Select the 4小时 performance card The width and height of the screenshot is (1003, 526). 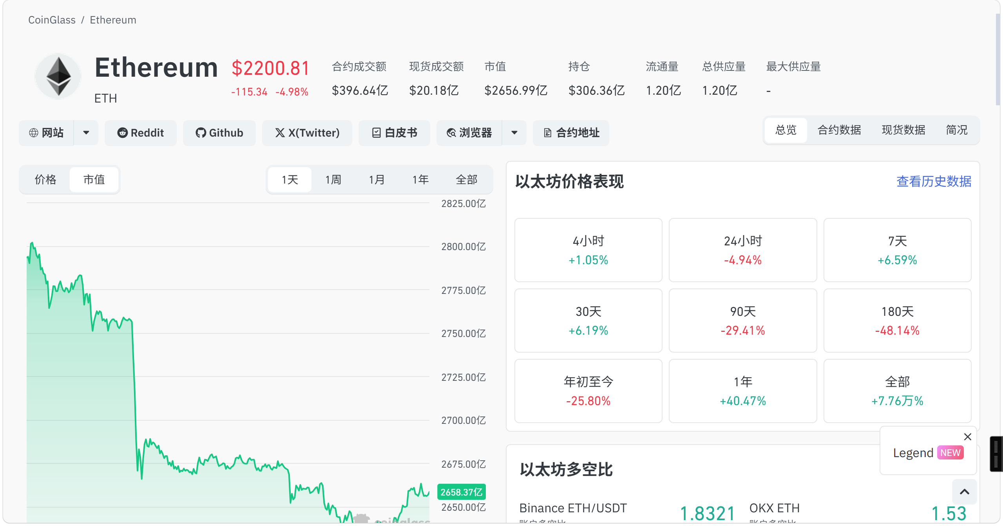pyautogui.click(x=588, y=250)
